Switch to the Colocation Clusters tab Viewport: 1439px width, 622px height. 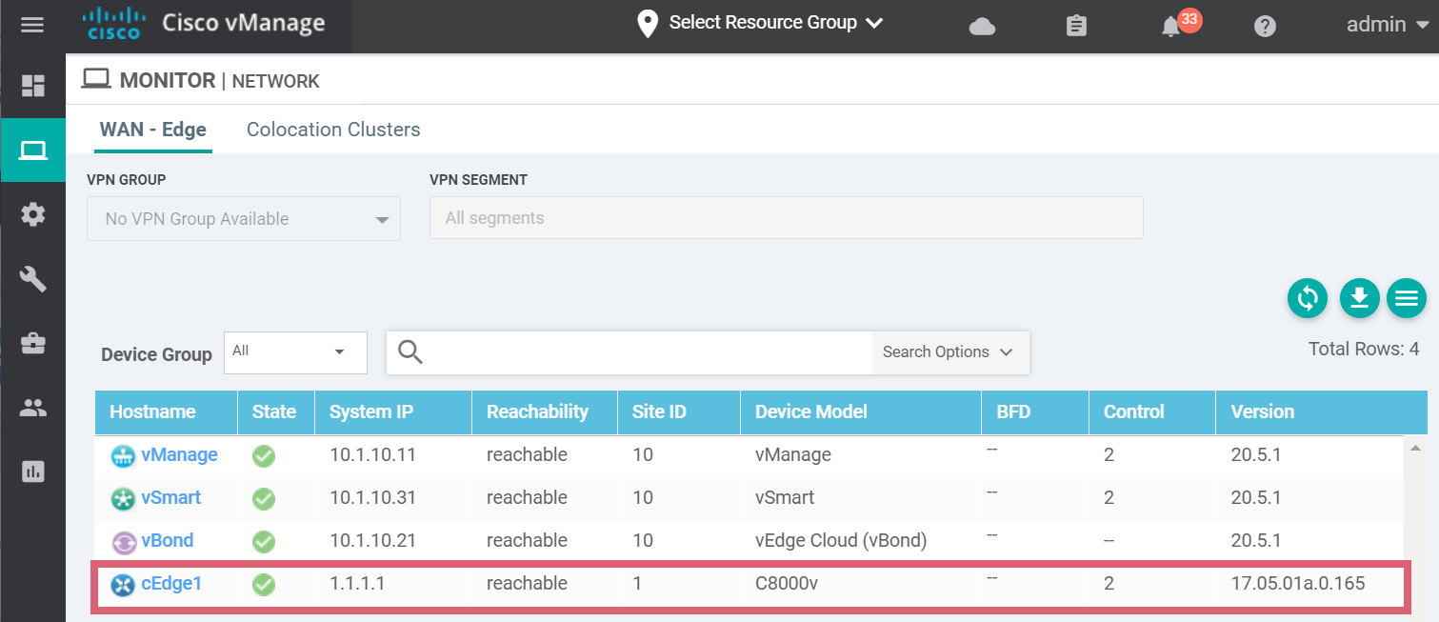(x=333, y=130)
